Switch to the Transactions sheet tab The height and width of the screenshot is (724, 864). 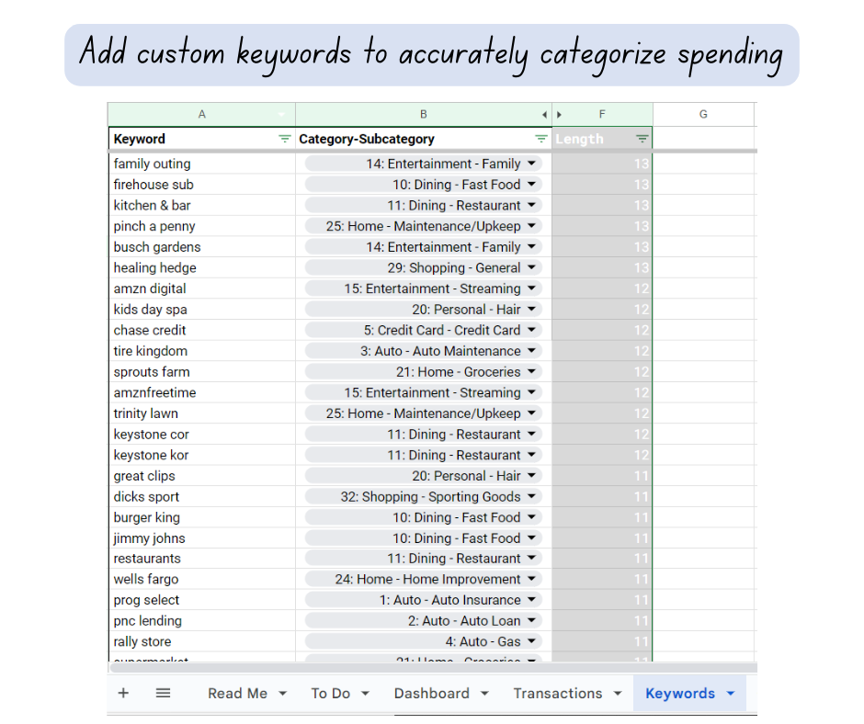tap(558, 693)
